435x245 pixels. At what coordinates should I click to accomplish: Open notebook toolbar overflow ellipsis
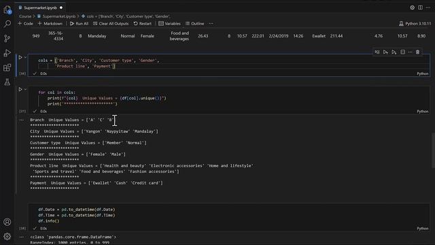[x=211, y=24]
